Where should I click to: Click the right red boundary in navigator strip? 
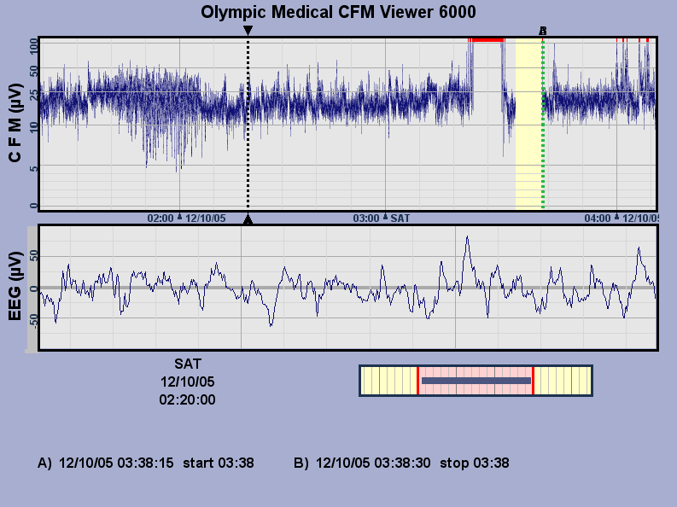[534, 381]
